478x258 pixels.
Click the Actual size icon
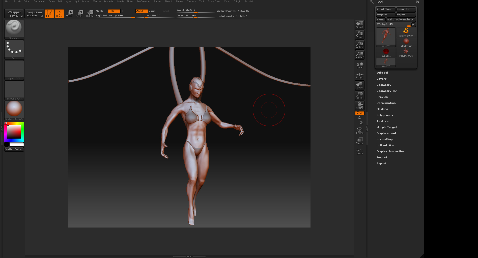[x=359, y=45]
